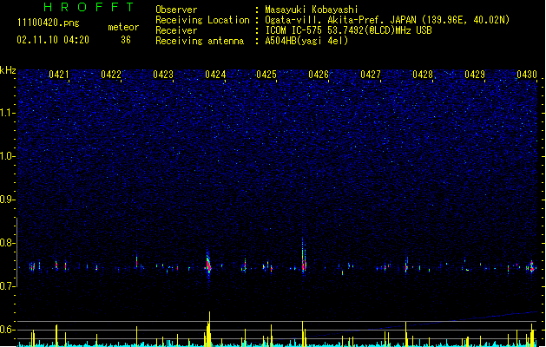Click the 0423 time marker
This screenshot has height=347, width=546.
(x=163, y=75)
